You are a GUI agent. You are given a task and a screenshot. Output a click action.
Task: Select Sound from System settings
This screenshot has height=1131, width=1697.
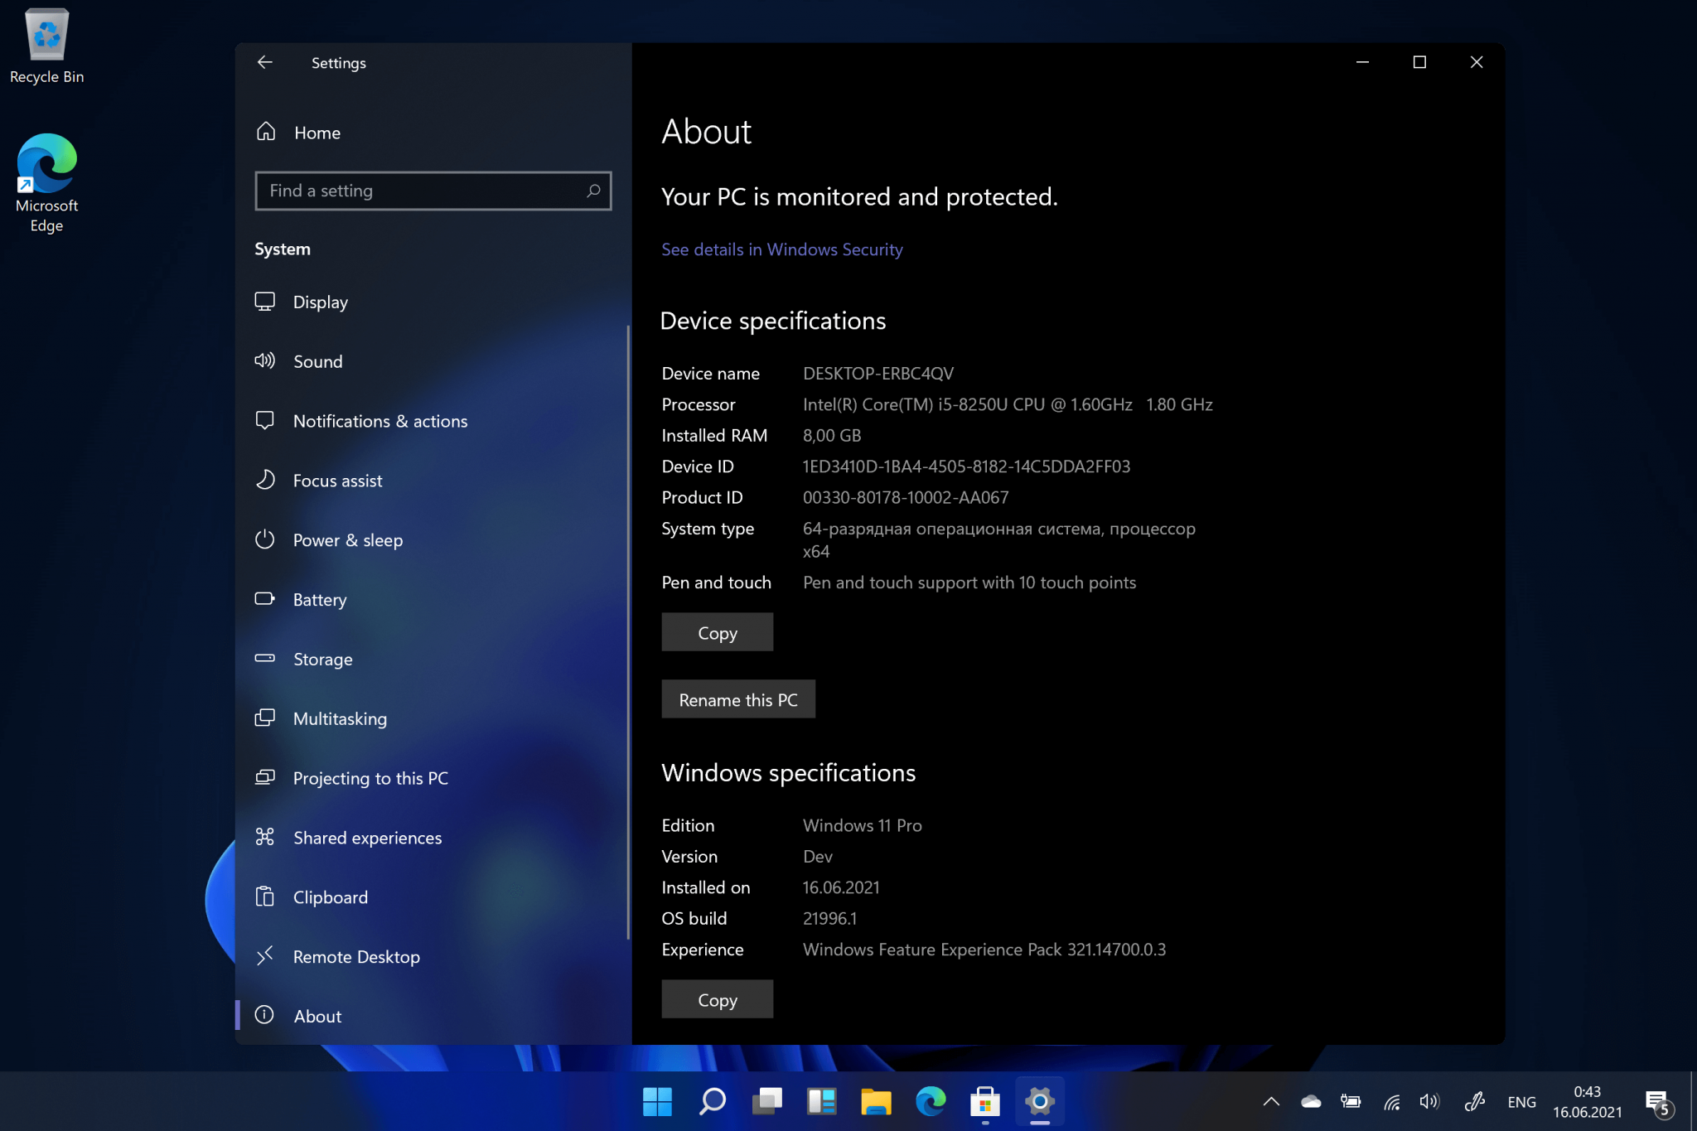[318, 361]
